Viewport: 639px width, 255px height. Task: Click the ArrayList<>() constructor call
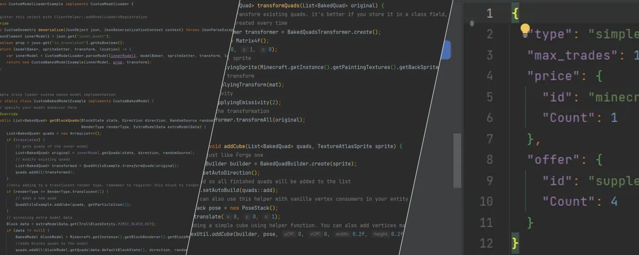point(85,134)
